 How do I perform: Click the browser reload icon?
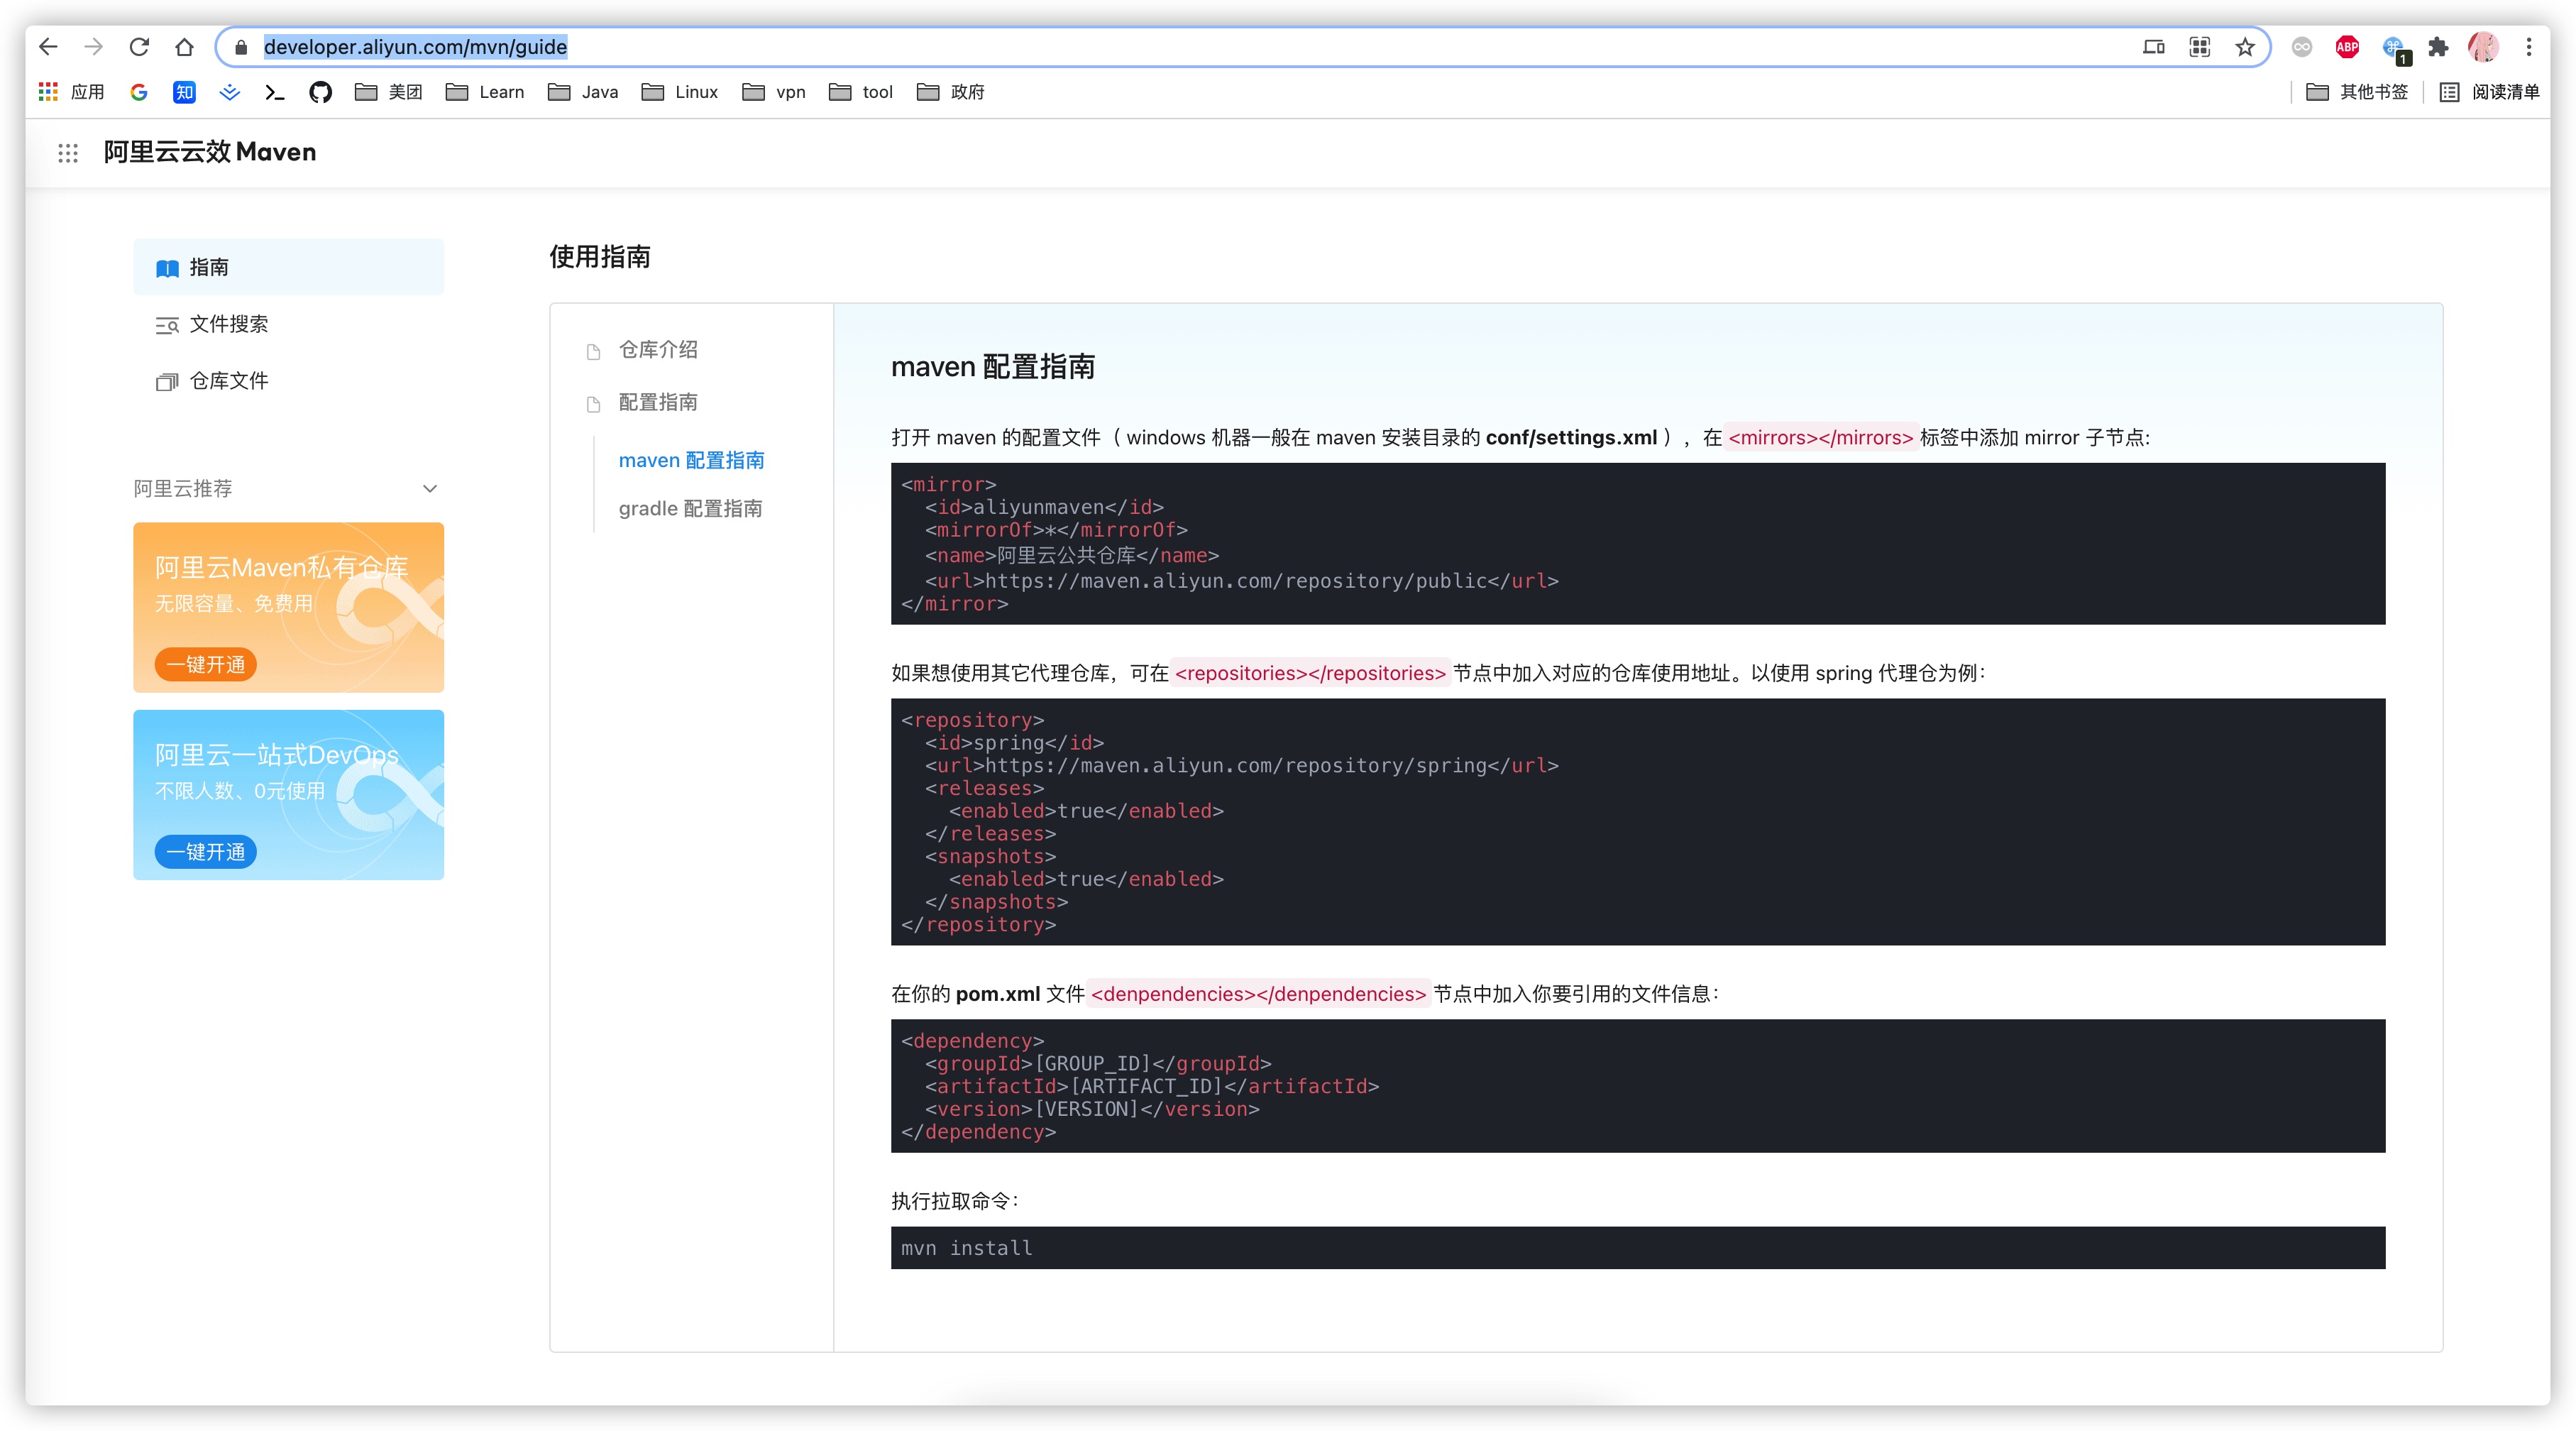(139, 47)
